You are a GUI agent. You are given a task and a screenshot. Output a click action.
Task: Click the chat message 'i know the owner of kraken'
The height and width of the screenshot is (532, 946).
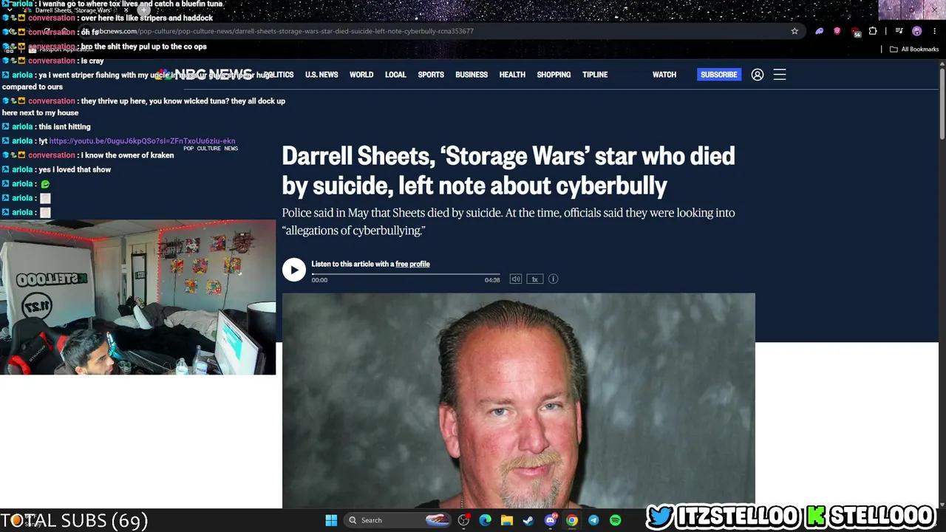pyautogui.click(x=128, y=156)
